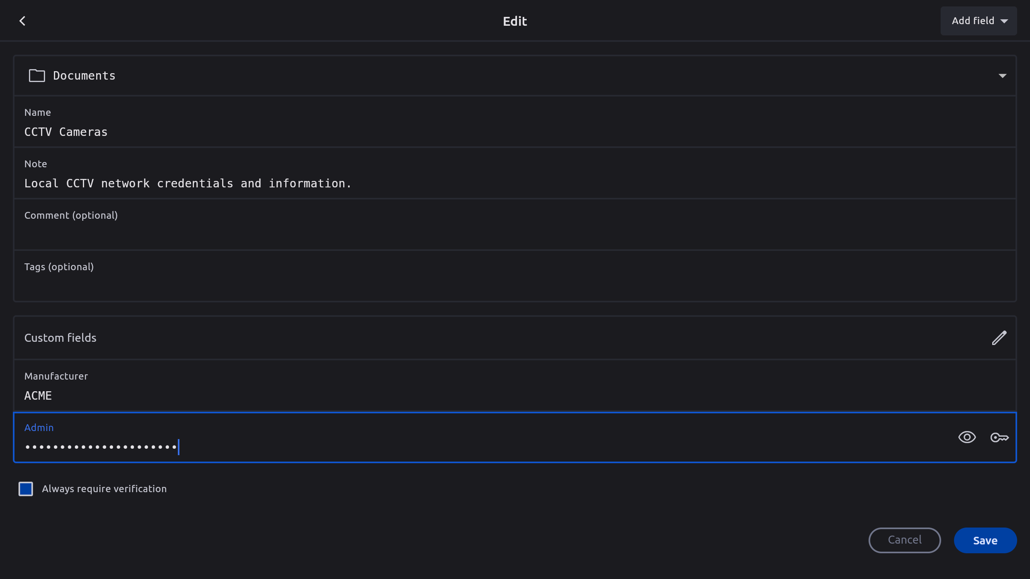Click the Always require verification label

point(104,489)
